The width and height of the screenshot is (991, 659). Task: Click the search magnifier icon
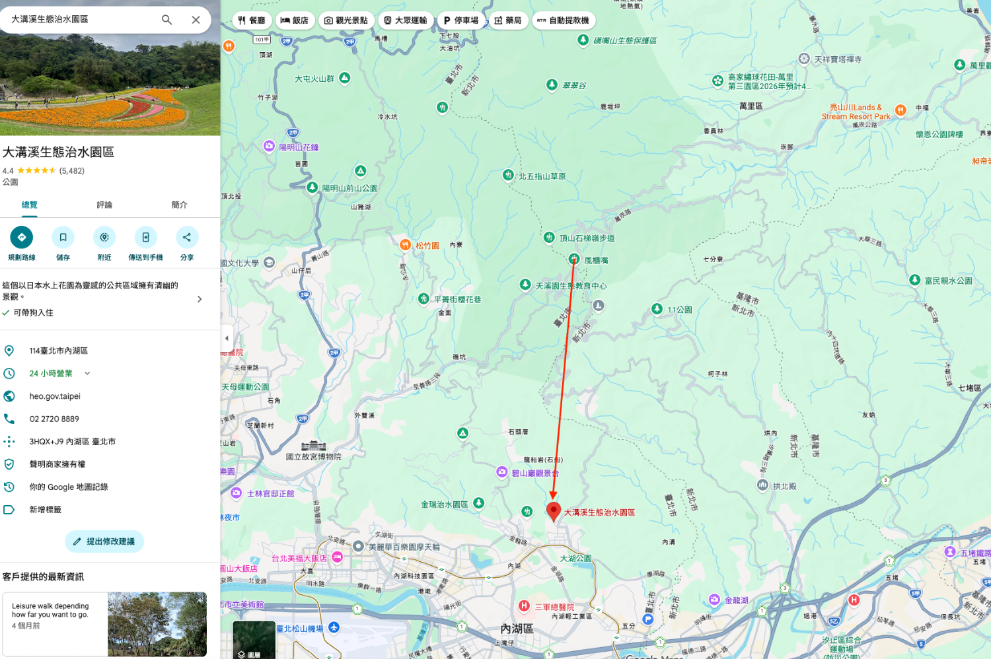[x=166, y=20]
